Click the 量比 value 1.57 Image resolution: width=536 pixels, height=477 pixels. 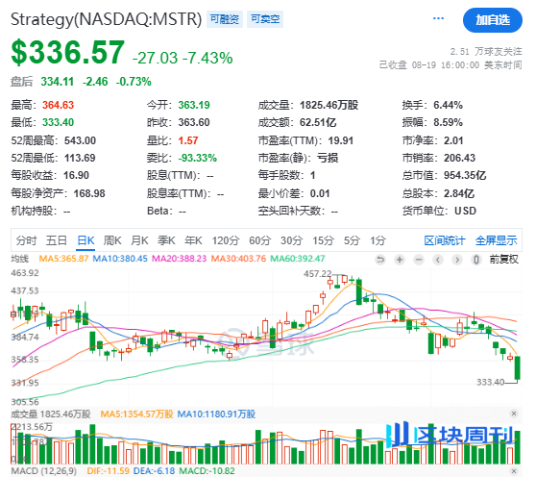tap(188, 140)
